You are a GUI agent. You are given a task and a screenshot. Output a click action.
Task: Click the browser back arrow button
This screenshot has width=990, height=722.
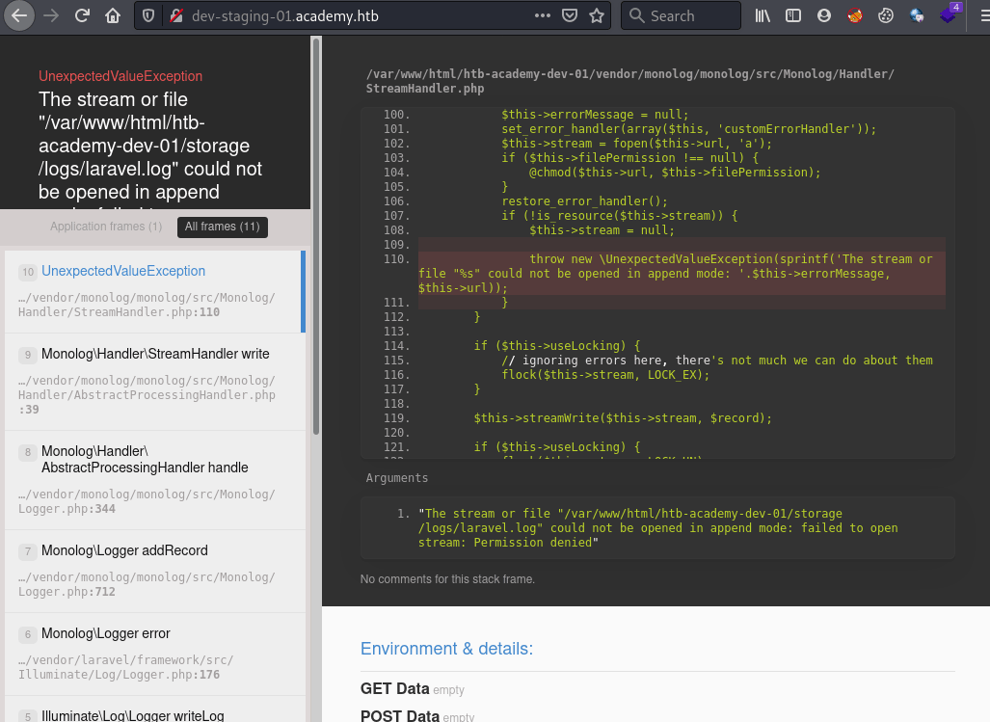click(20, 15)
